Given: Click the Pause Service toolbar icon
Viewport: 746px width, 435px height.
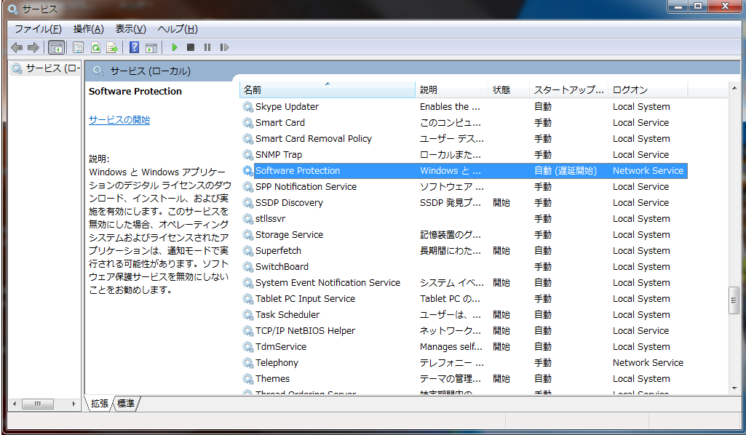Looking at the screenshot, I should point(207,47).
